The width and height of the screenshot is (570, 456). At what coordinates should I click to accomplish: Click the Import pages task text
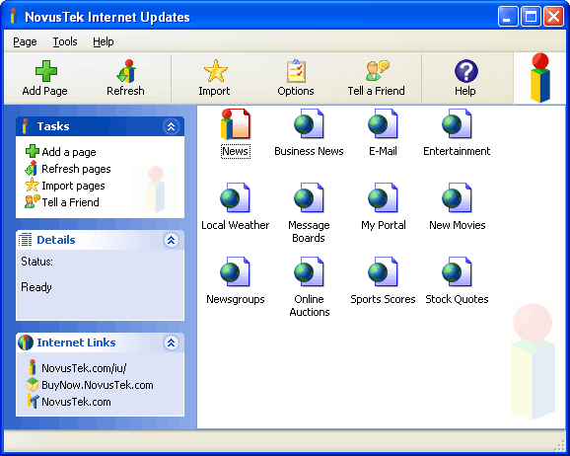(73, 186)
